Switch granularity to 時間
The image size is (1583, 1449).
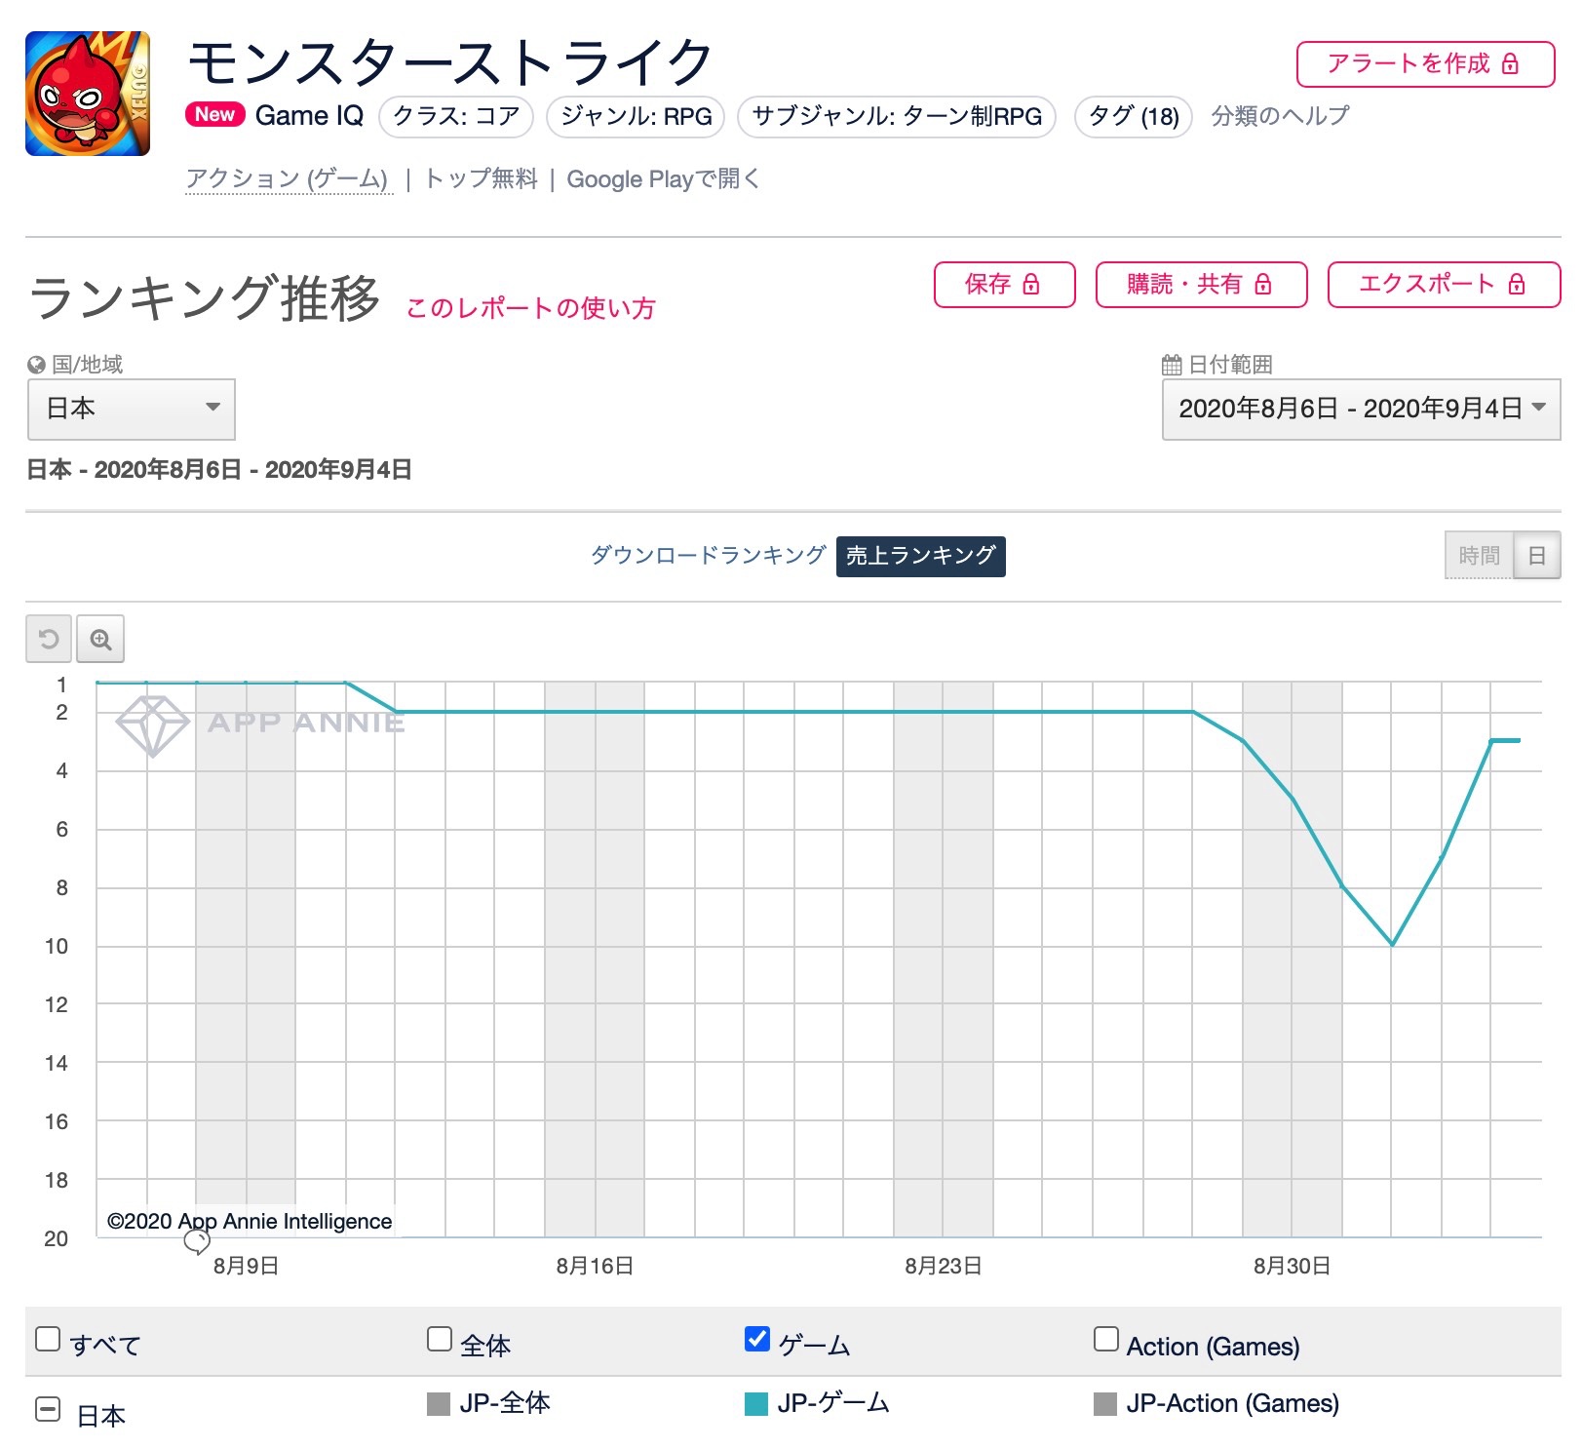click(1479, 555)
